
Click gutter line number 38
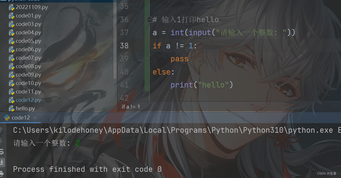[x=124, y=46]
